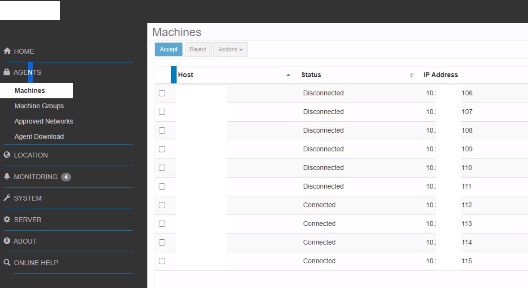Click the wrench icon for System
528x288 pixels.
(x=7, y=198)
